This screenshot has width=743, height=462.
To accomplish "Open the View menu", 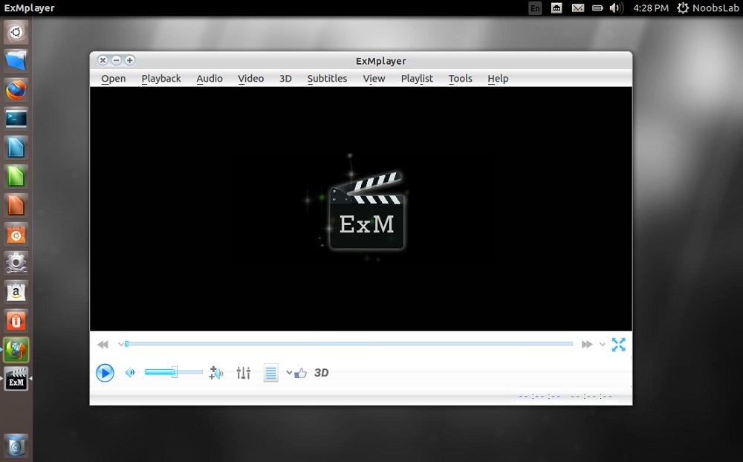I will 374,79.
